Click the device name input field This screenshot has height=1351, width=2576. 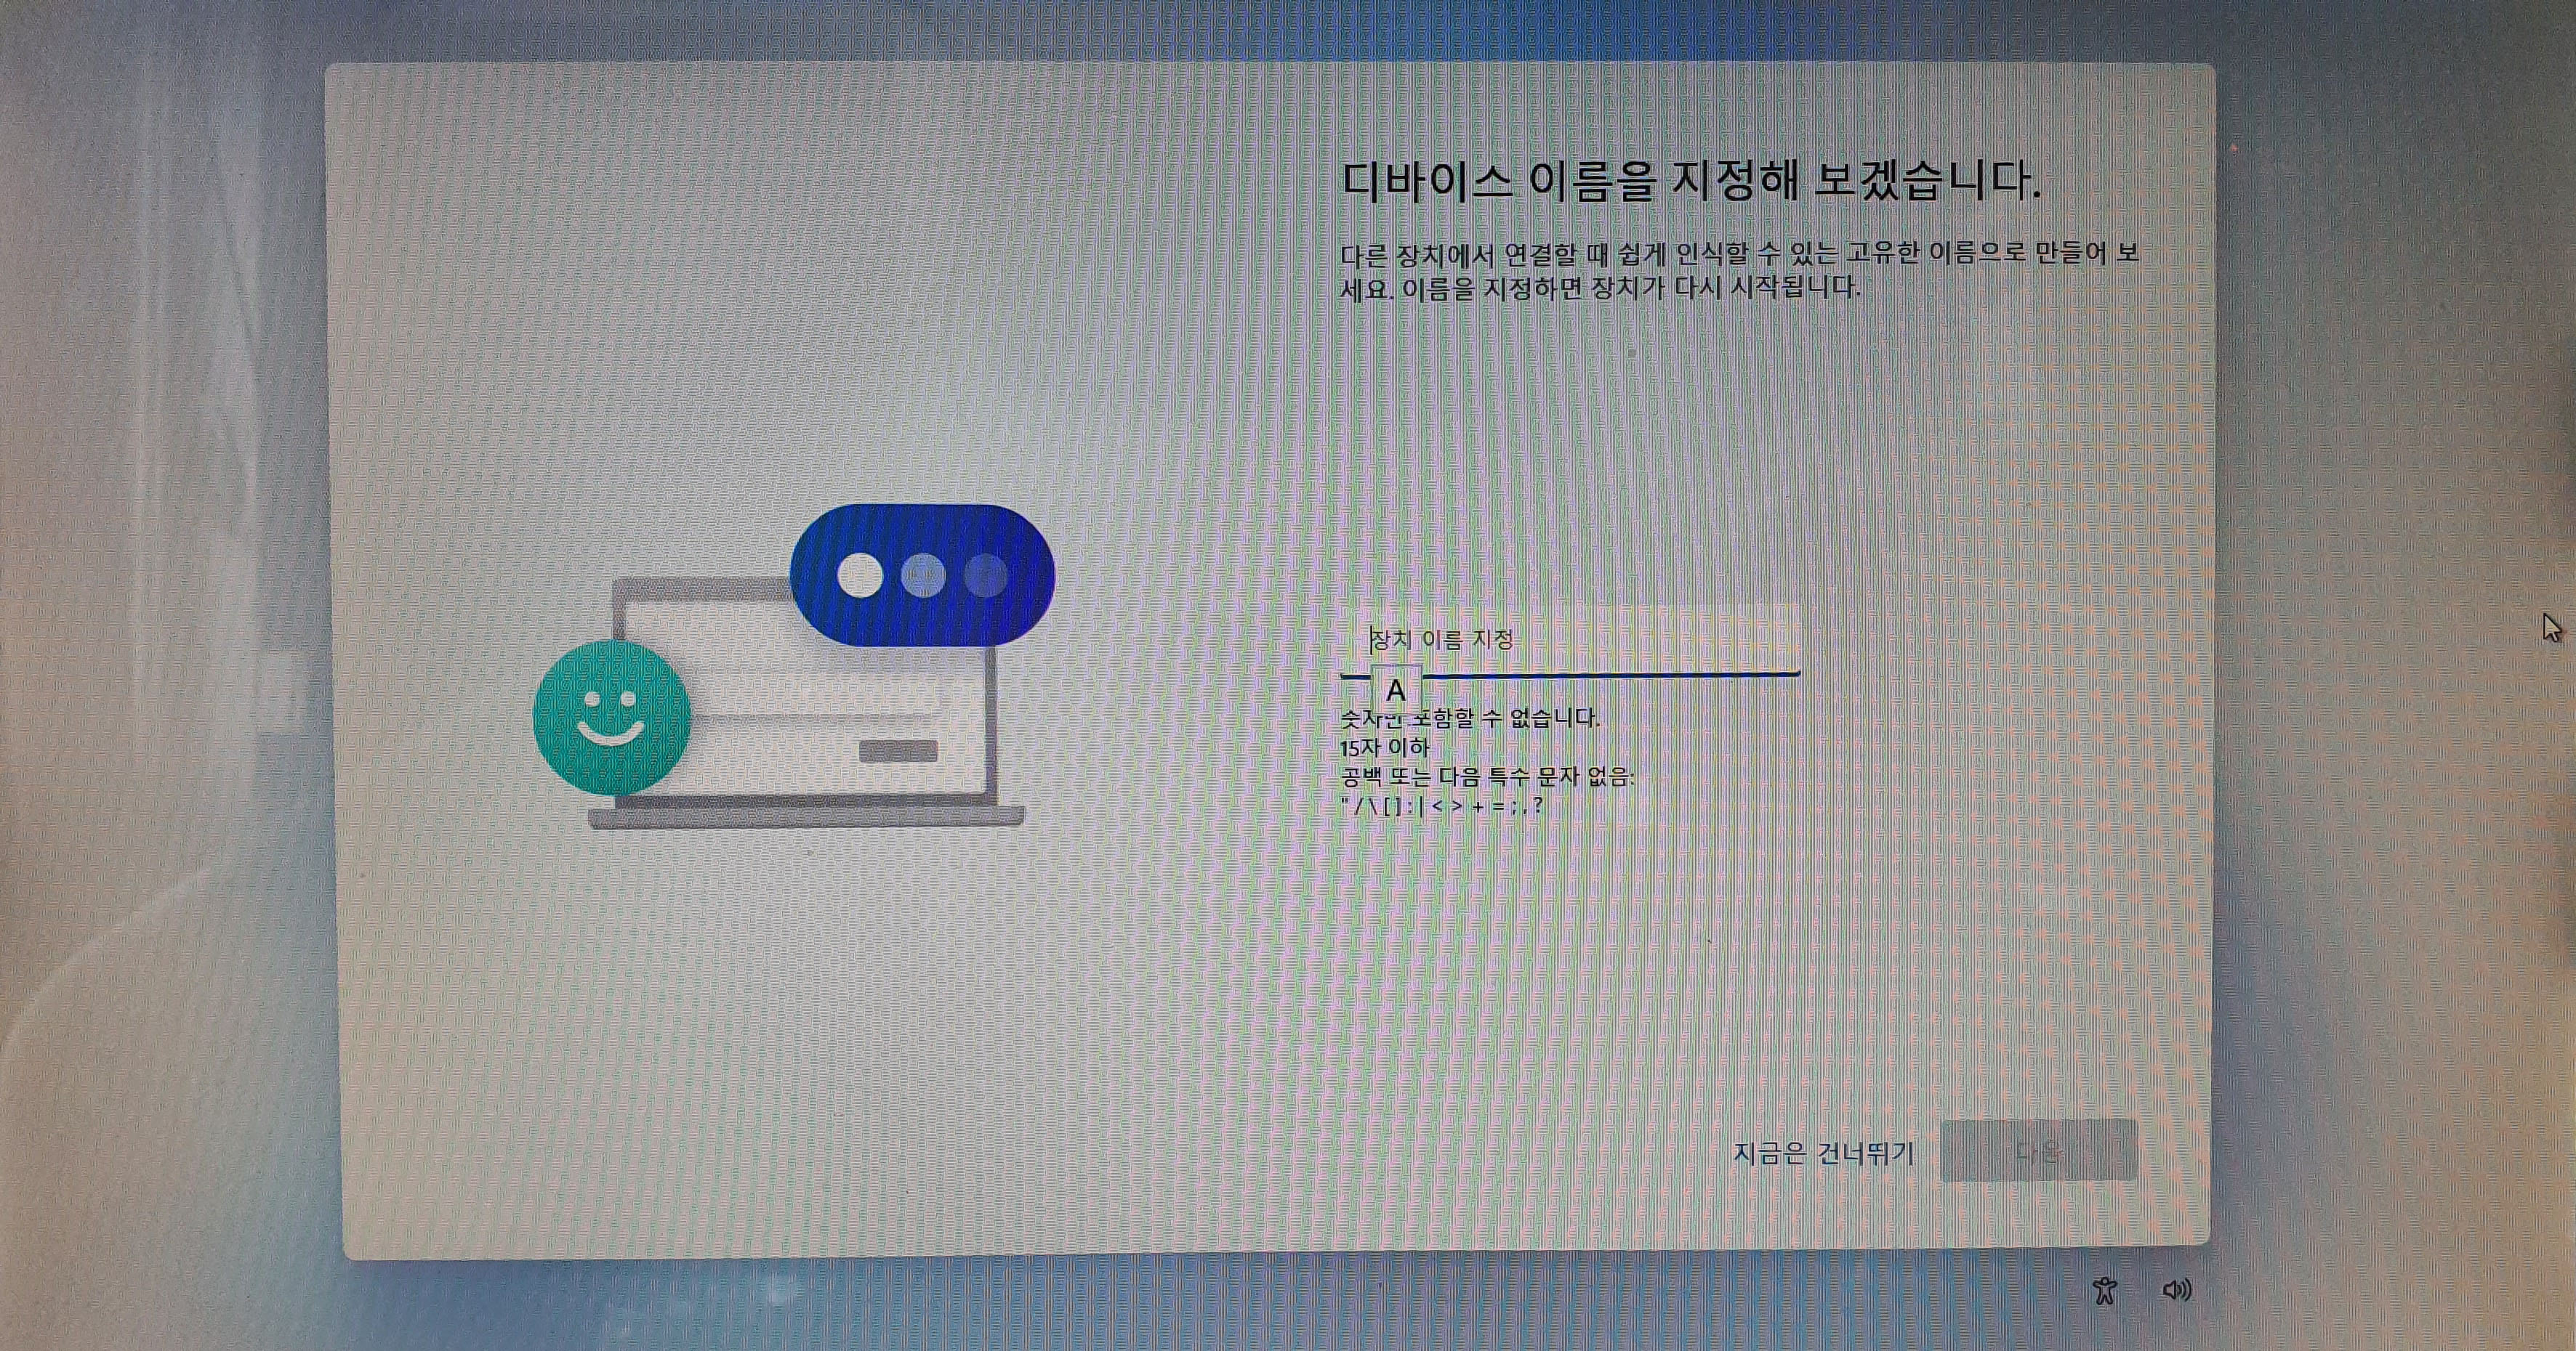pyautogui.click(x=1570, y=639)
